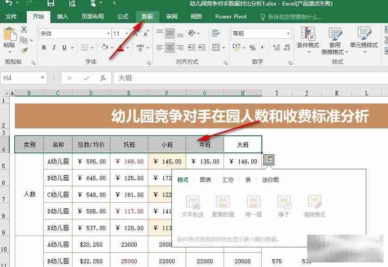Toggle center horizontal alignment
The image size is (388, 267).
coord(170,48)
